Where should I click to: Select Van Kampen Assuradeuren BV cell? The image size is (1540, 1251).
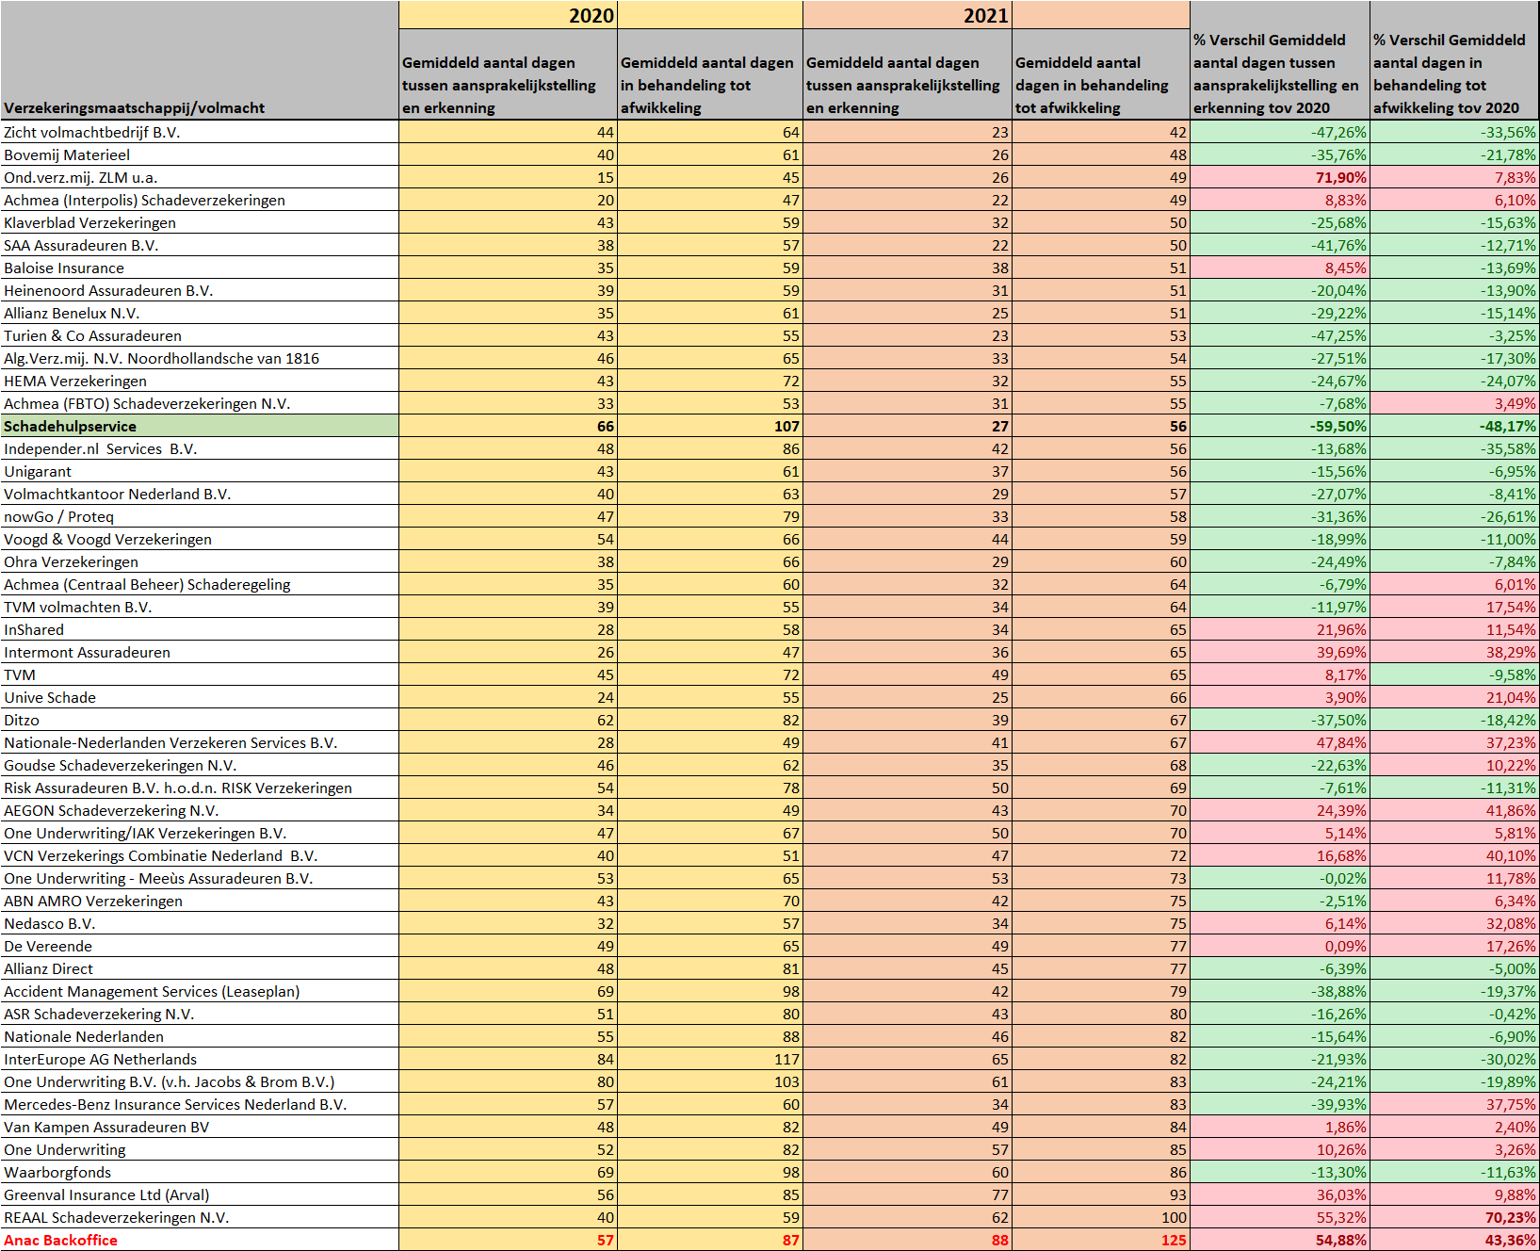tap(200, 1127)
